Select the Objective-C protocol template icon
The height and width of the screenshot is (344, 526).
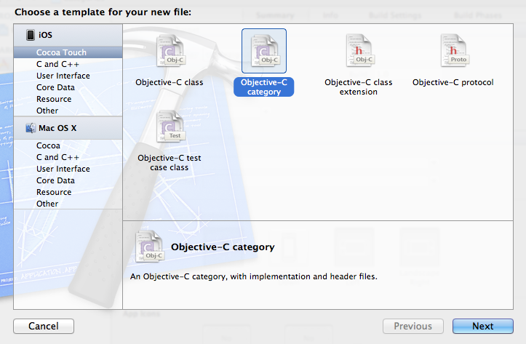(x=453, y=54)
